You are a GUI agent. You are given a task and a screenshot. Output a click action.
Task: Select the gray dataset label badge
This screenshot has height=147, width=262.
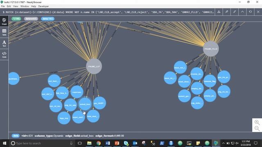pyautogui.click(x=31, y=19)
